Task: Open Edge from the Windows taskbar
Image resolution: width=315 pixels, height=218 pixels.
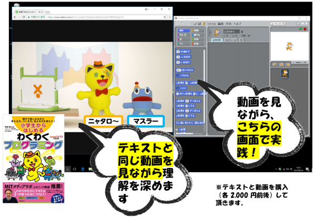Action: pos(83,169)
